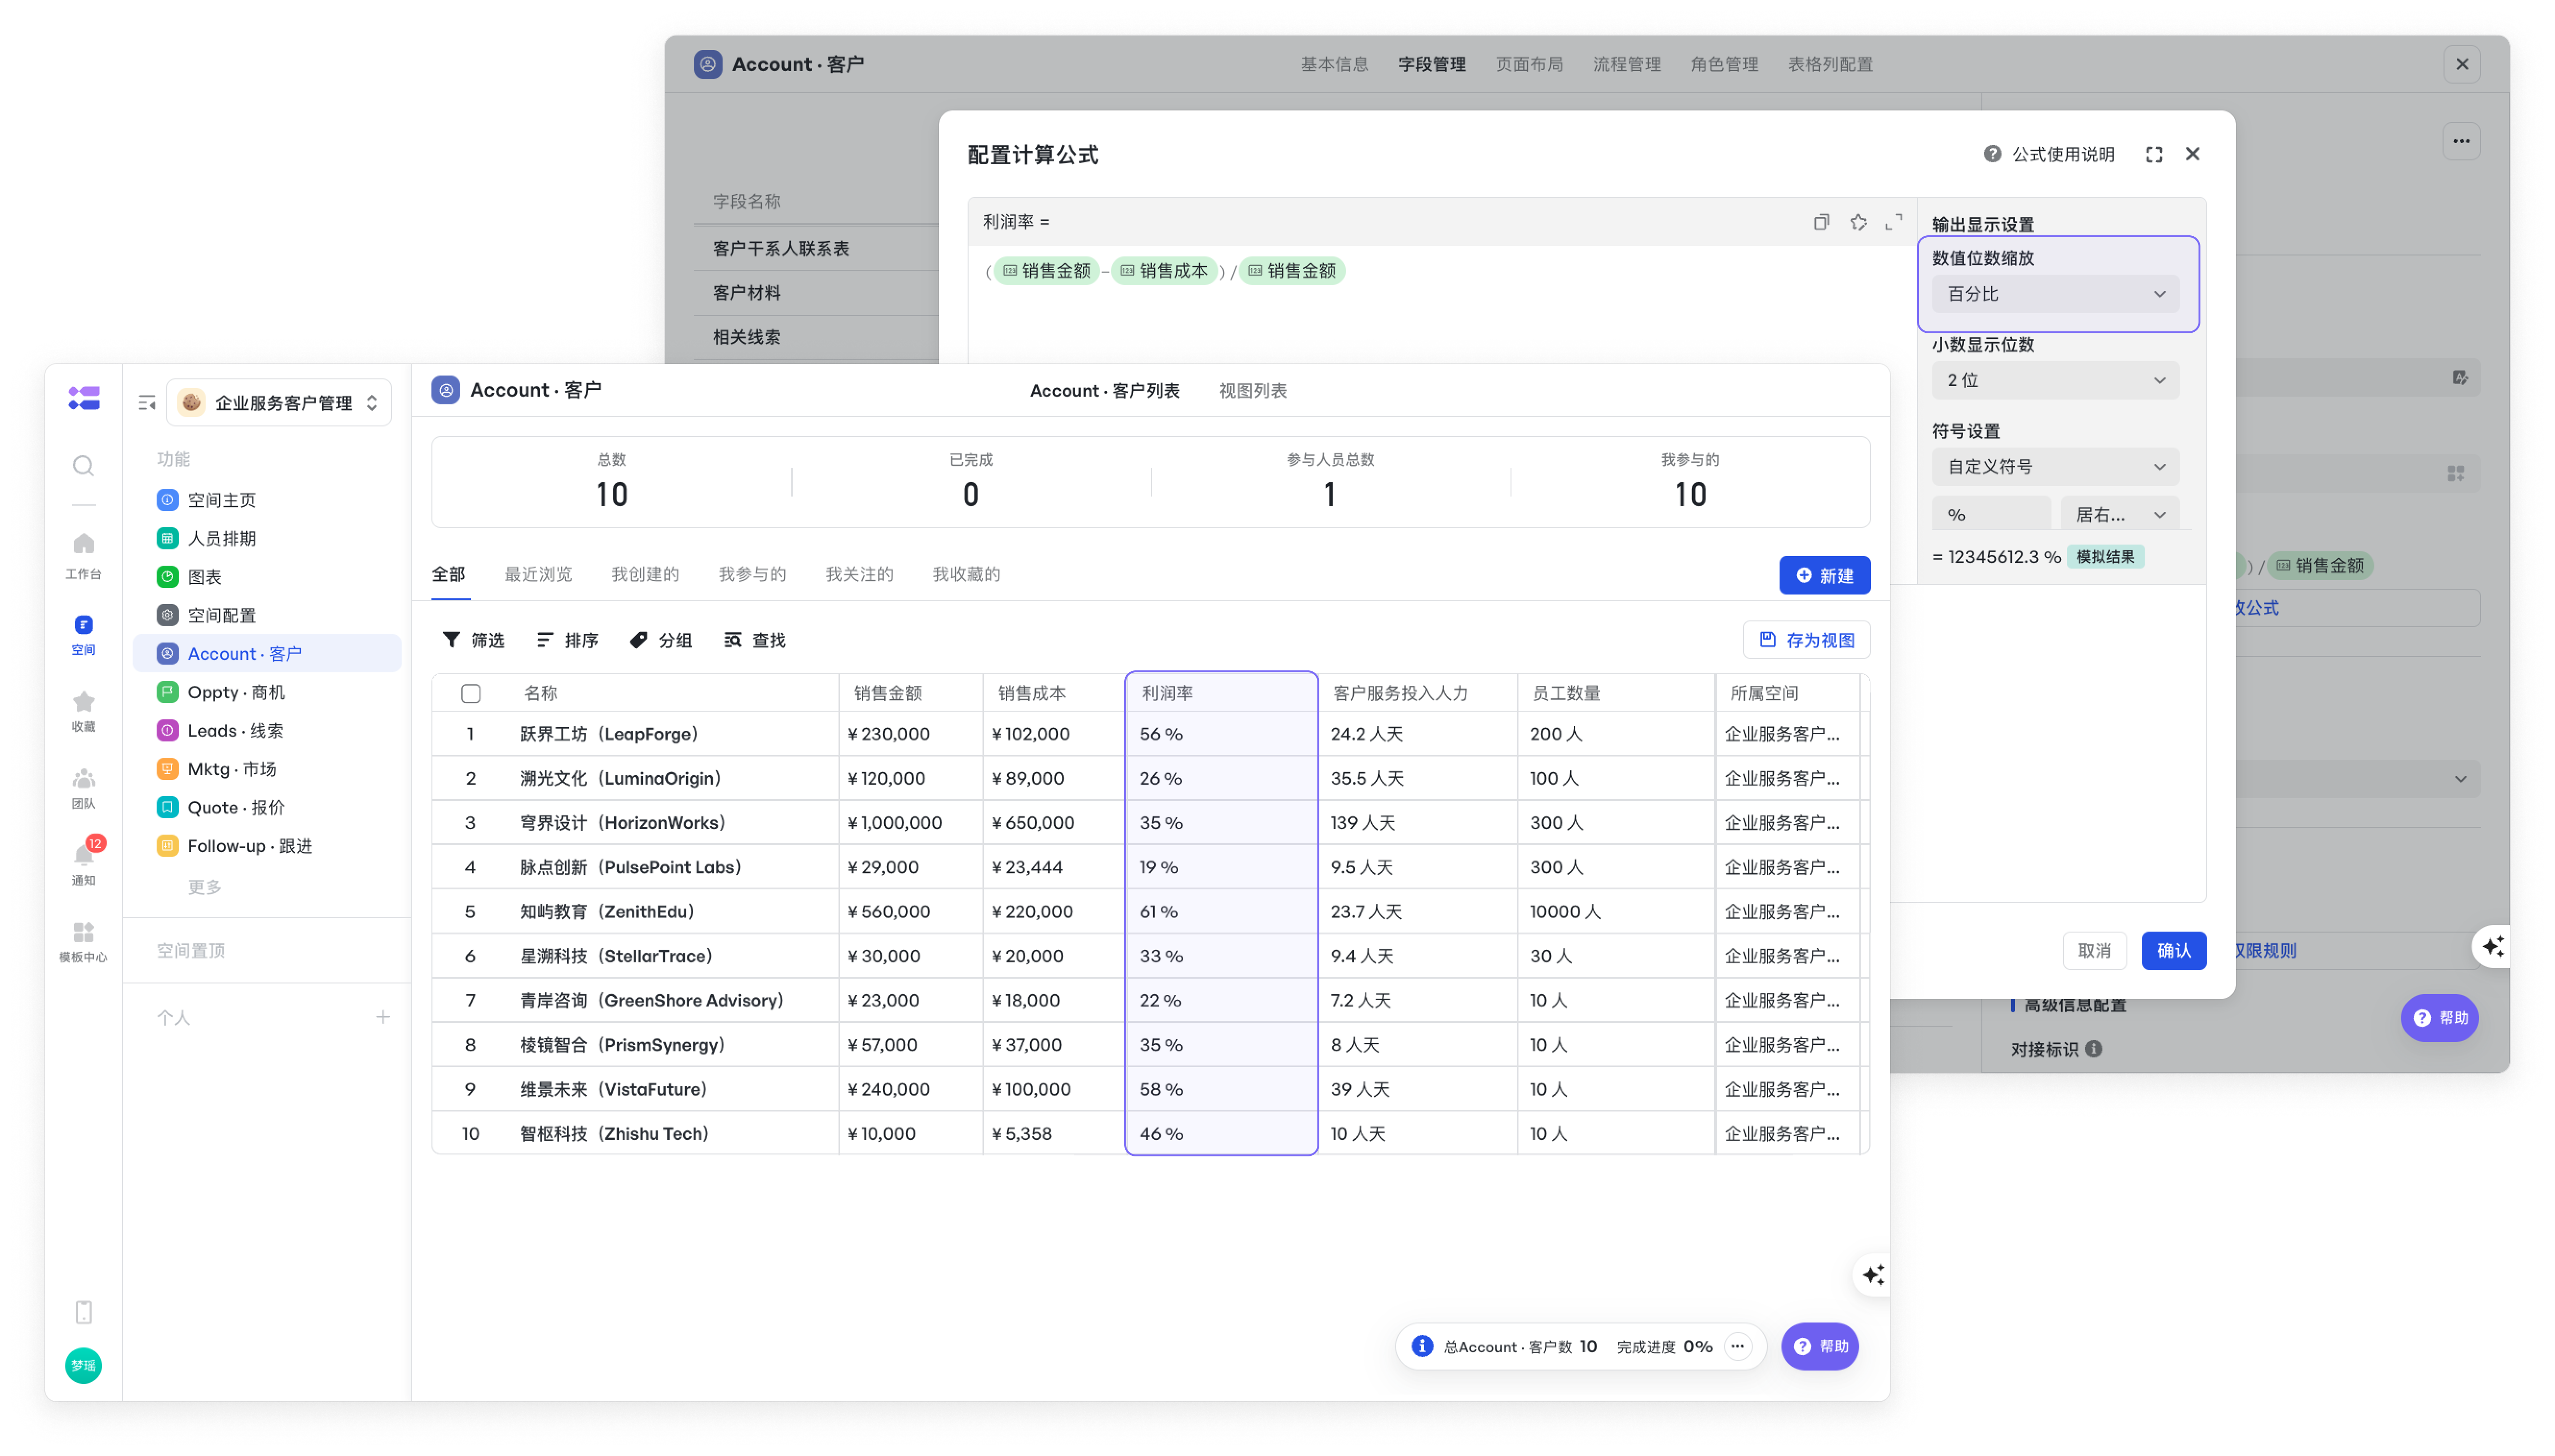Copy the formula using the copy icon
This screenshot has width=2555, height=1456.
[x=1821, y=222]
